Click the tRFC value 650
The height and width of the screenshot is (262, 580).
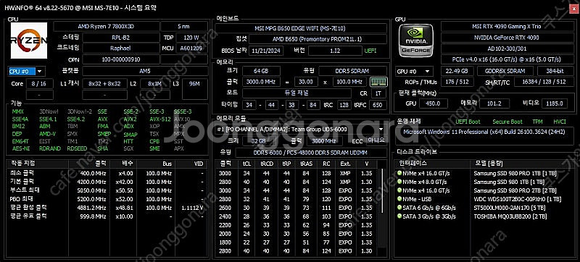coord(377,105)
